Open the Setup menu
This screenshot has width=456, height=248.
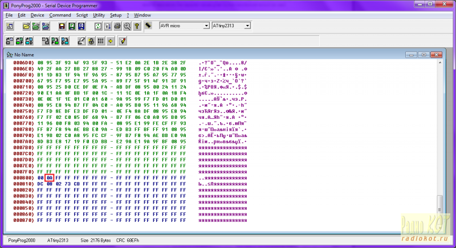click(x=116, y=15)
